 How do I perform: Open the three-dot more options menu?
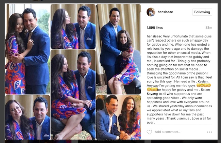click(209, 132)
